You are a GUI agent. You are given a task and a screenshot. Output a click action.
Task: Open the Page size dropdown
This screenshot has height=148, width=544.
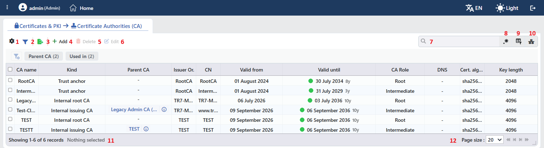(x=495, y=140)
